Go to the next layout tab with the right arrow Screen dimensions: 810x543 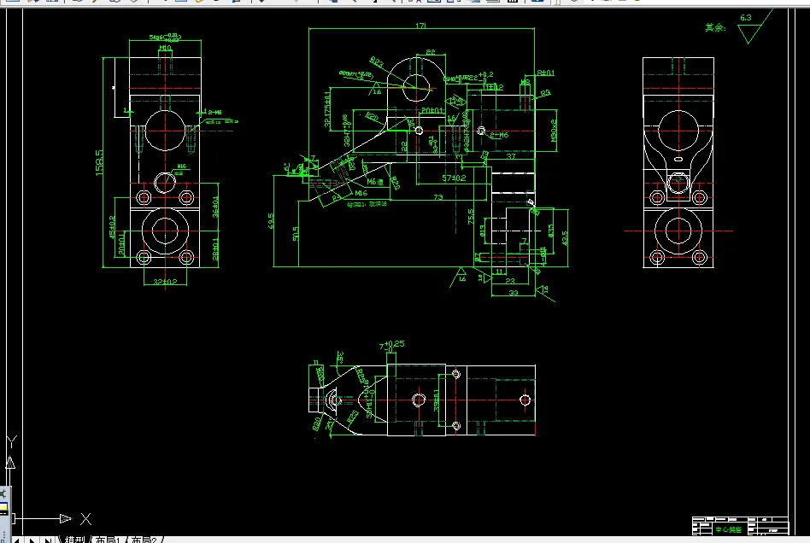coord(32,540)
